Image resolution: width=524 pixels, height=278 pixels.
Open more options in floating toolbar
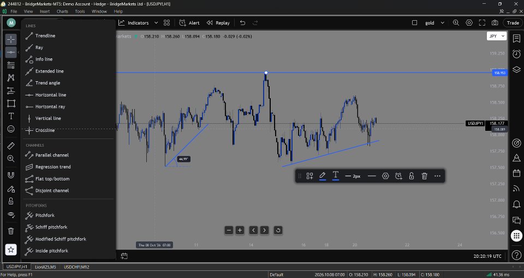(437, 176)
